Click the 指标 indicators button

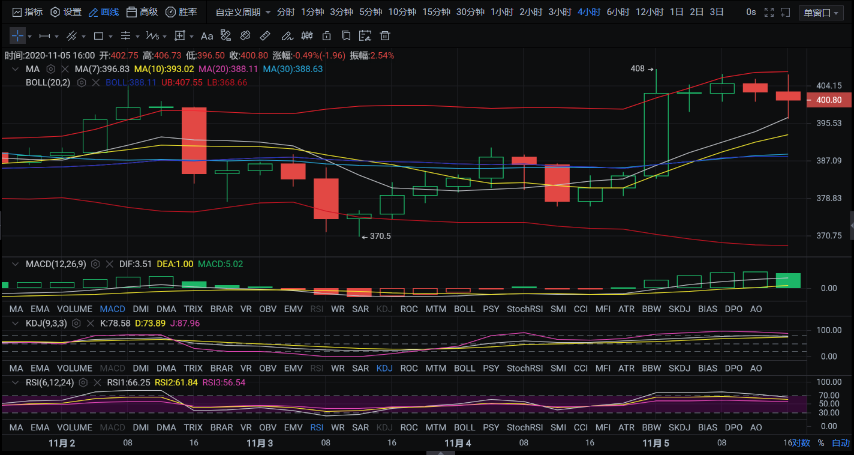28,12
